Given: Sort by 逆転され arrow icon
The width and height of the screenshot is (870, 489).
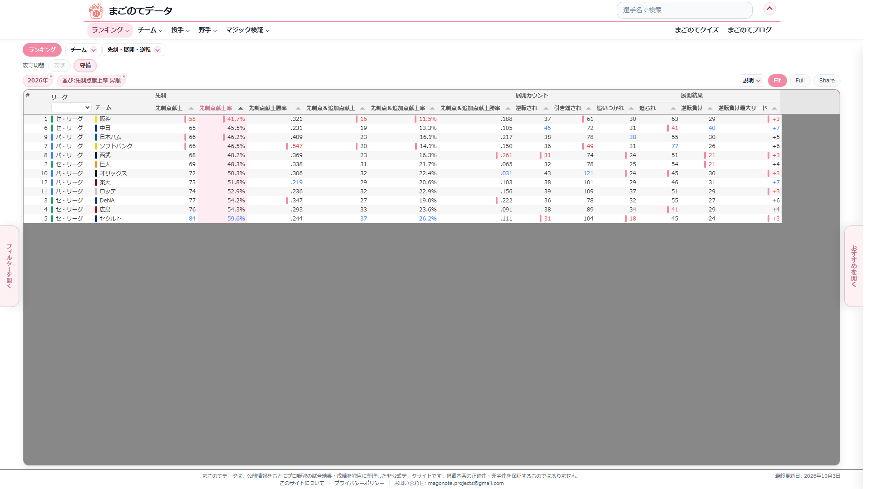Looking at the screenshot, I should (x=546, y=108).
